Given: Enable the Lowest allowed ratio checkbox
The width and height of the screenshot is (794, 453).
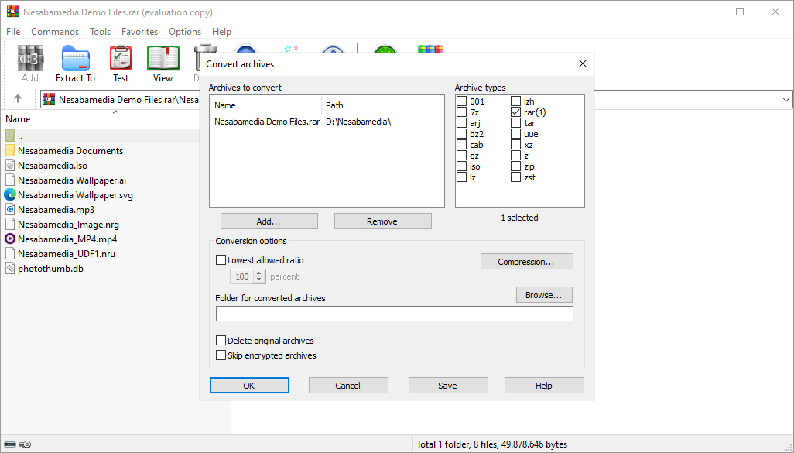Looking at the screenshot, I should [221, 261].
